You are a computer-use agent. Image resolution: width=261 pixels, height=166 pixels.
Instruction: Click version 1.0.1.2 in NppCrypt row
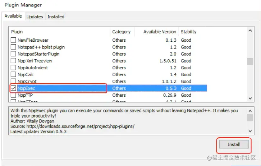(169, 81)
